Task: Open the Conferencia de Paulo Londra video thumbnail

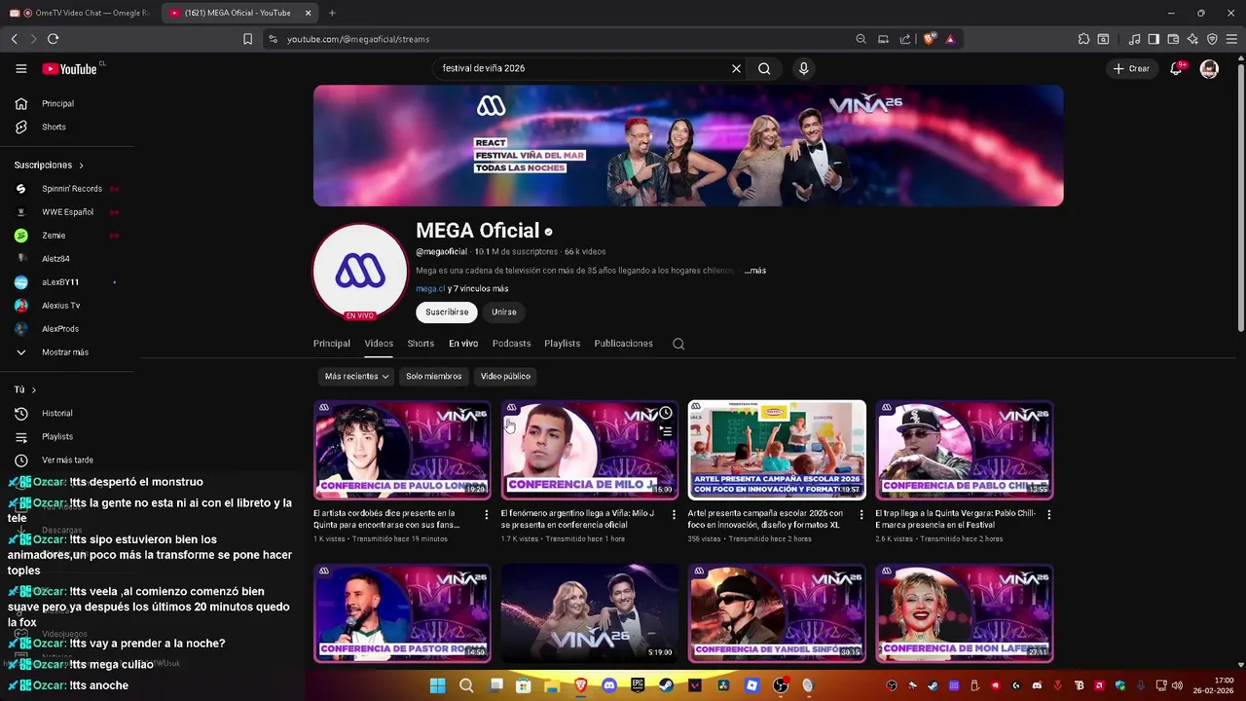Action: tap(402, 450)
